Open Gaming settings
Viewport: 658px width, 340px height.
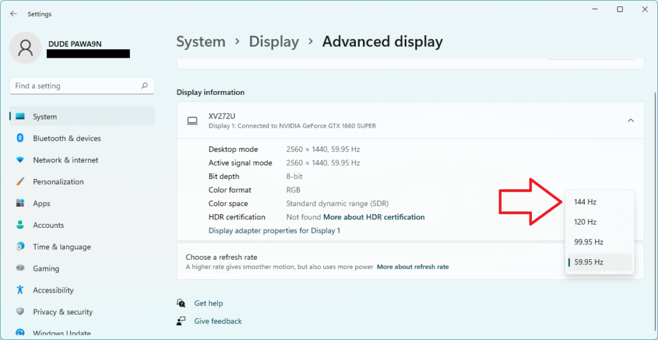46,269
